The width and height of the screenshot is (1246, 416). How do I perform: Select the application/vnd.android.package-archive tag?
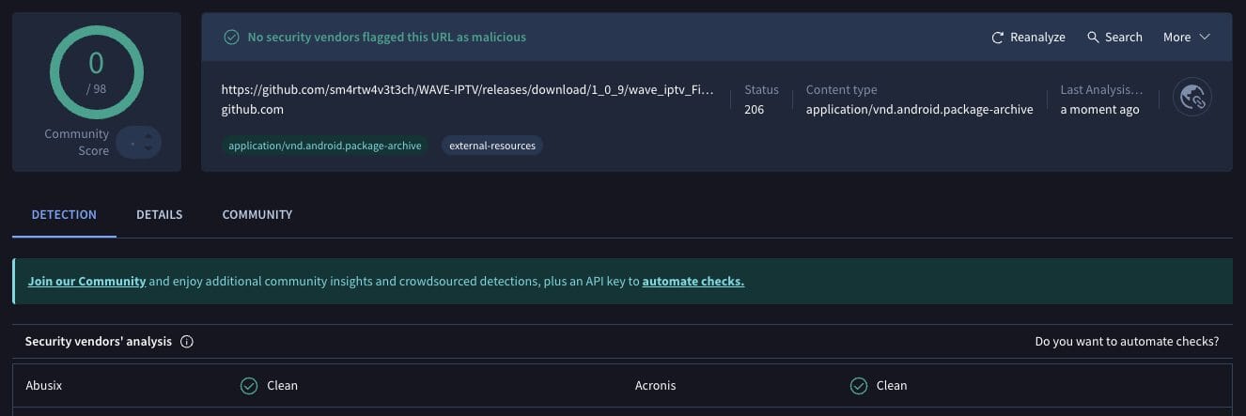point(326,146)
